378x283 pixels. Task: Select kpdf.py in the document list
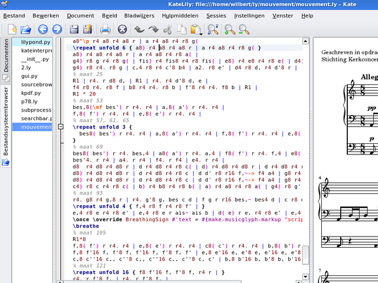coord(32,93)
